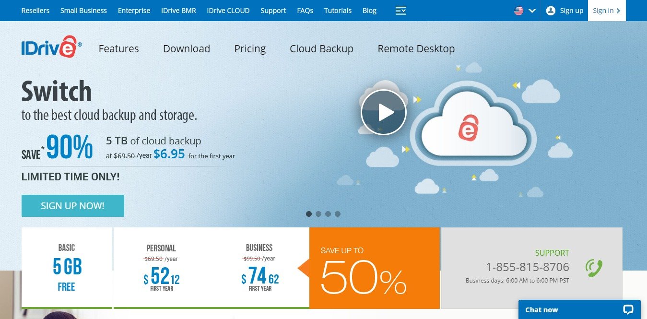
Task: Open IDrive BMR in top bar
Action: tap(178, 11)
